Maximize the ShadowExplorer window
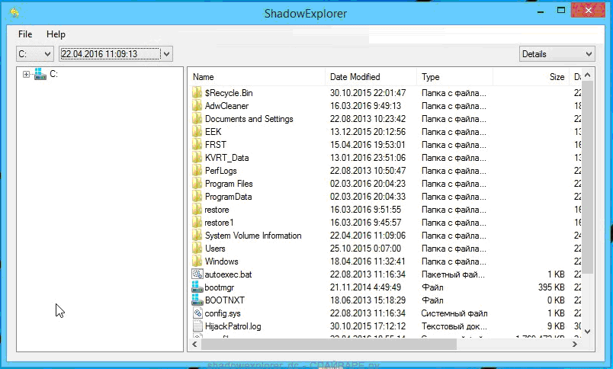Screen dimensions: 613x369 (x=561, y=11)
